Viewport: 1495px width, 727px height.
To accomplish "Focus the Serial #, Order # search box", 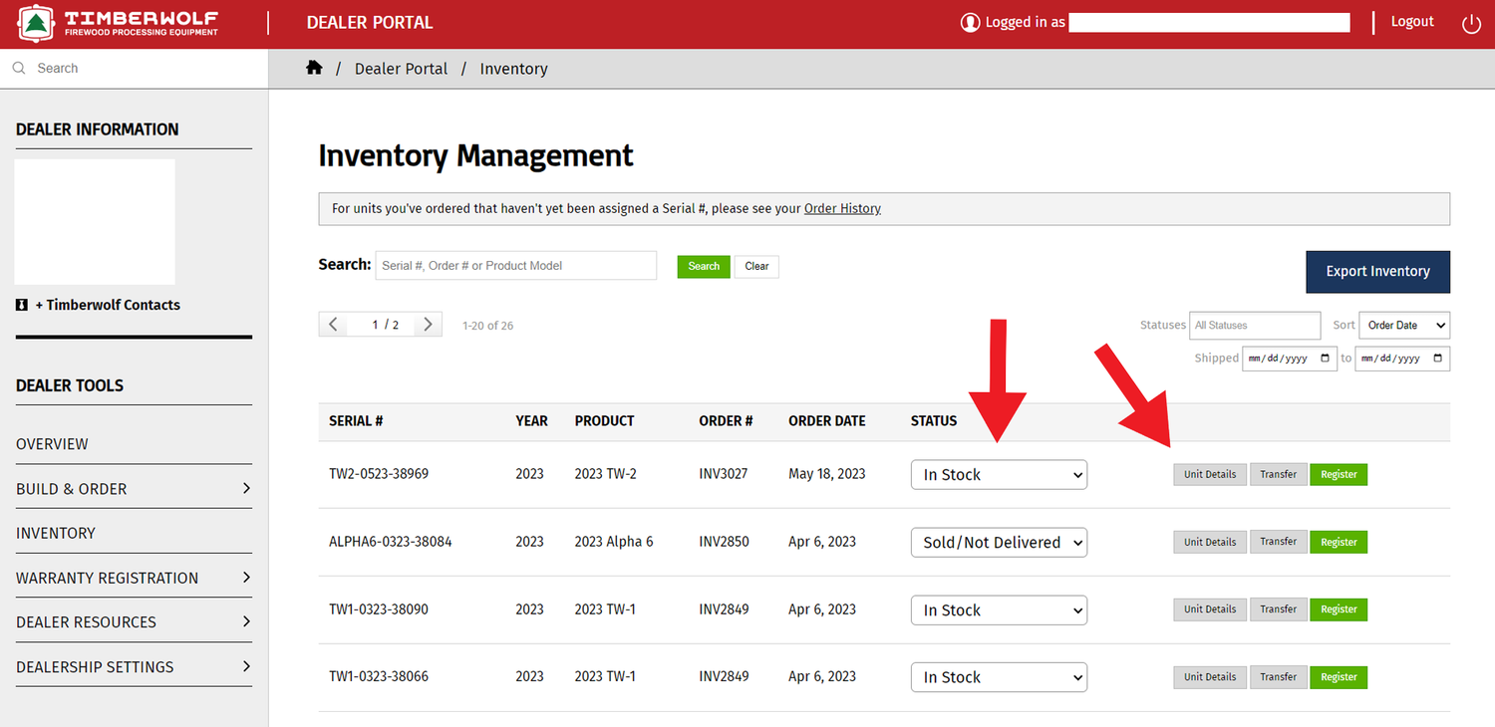I will point(515,265).
